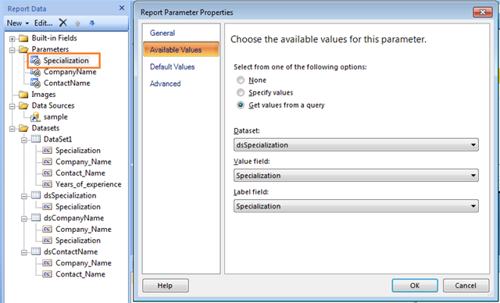Click the Years_of_experience field icon
500x303 pixels.
47,184
